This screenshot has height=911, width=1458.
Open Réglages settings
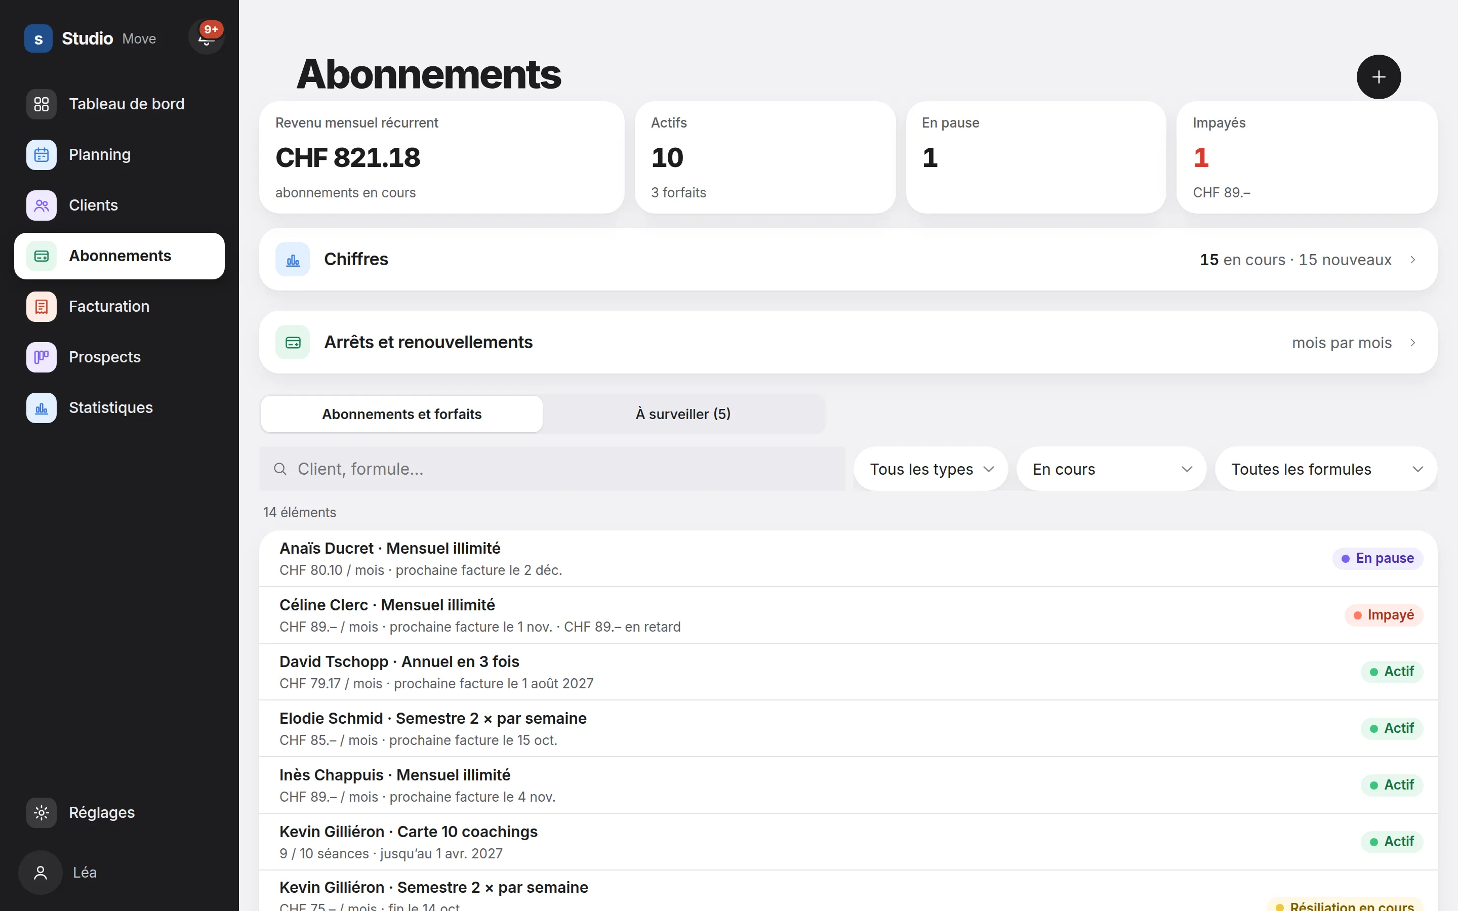click(x=119, y=813)
